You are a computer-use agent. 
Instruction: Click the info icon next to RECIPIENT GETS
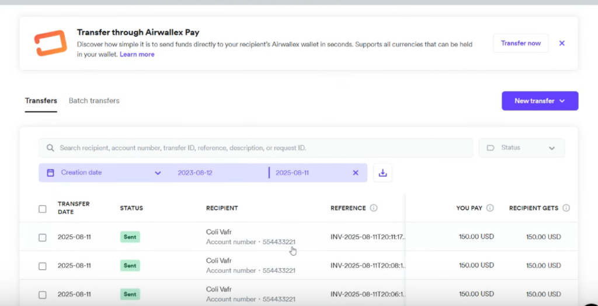[x=566, y=208]
